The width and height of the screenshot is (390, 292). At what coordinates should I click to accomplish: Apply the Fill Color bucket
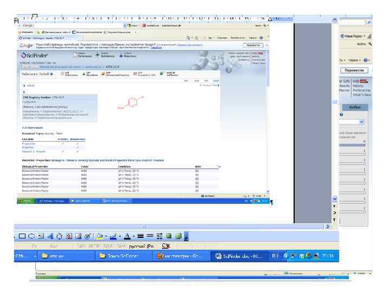point(100,236)
